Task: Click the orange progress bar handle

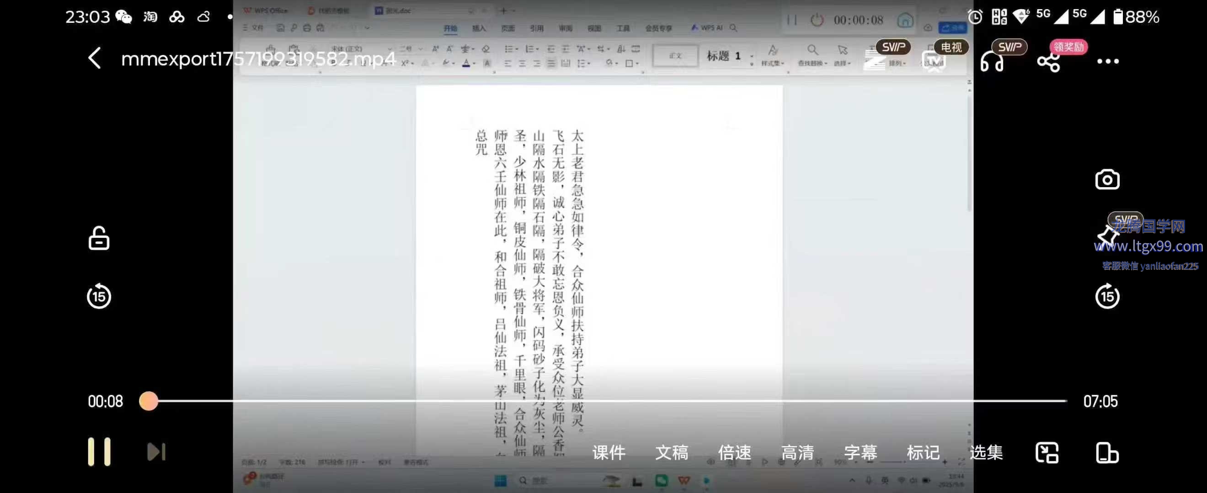Action: click(149, 401)
